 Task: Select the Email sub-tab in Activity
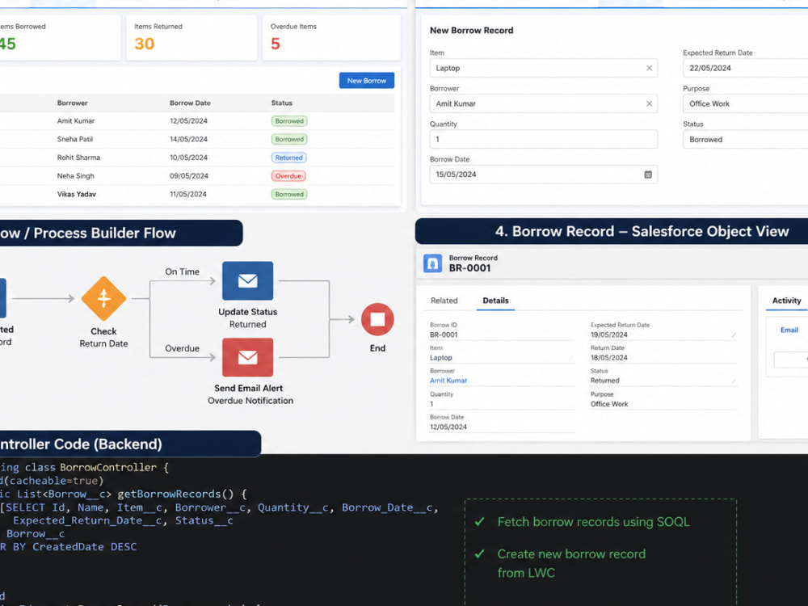789,330
